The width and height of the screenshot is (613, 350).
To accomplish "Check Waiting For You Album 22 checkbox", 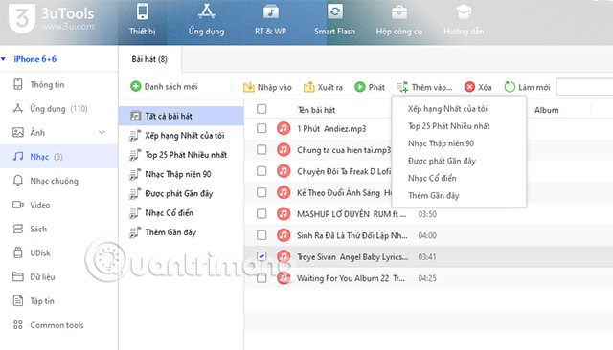I will (261, 278).
